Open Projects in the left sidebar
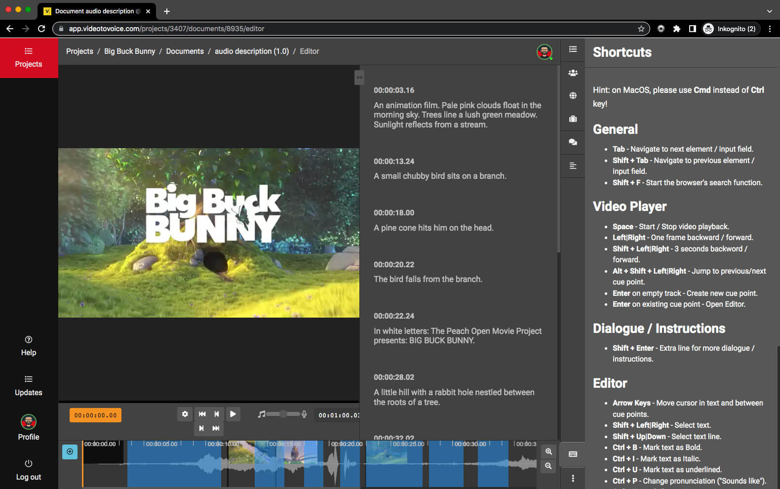 (x=29, y=58)
